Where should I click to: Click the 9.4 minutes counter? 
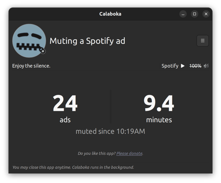coord(159,109)
